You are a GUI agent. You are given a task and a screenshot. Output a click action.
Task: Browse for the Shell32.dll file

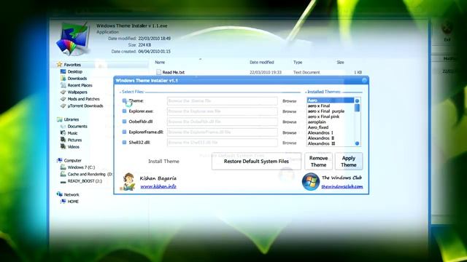point(290,143)
